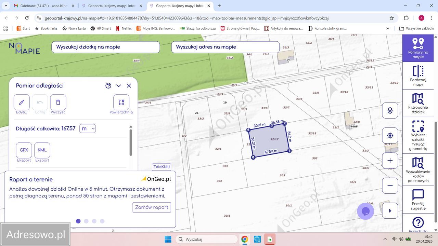
Task: Open Filtrowanie działek tool
Action: tap(418, 103)
